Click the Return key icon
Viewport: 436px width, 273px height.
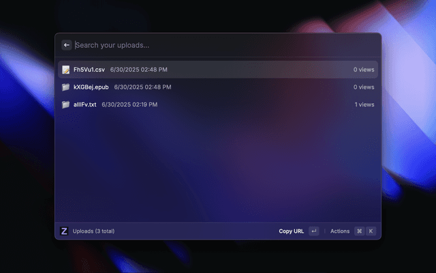click(x=313, y=231)
